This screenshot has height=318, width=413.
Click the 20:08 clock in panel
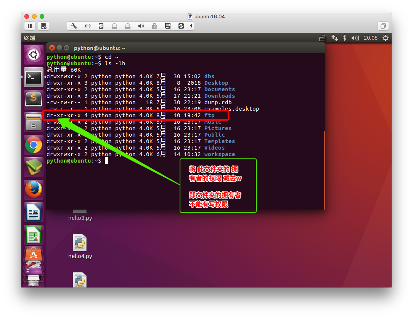370,38
